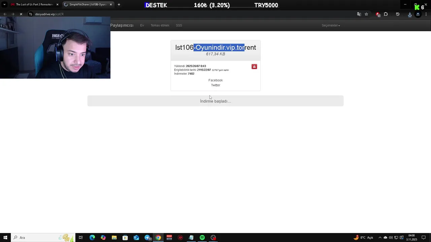Open the volume control in system tray
This screenshot has height=242, width=431.
click(391, 238)
